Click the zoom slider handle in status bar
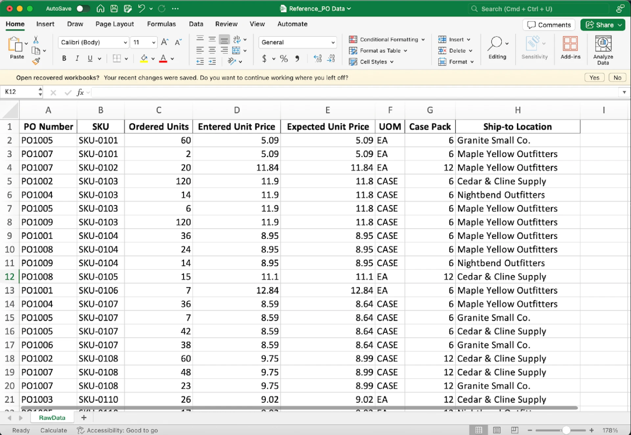The image size is (631, 435). coord(566,430)
